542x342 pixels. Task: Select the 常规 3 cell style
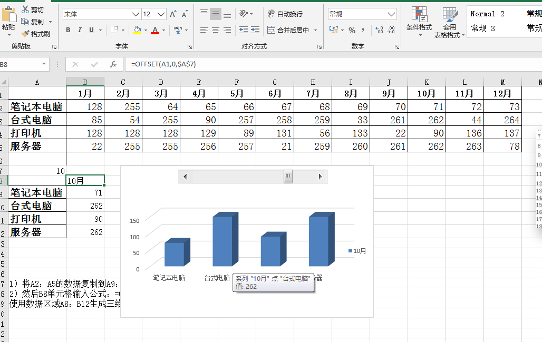click(x=483, y=28)
